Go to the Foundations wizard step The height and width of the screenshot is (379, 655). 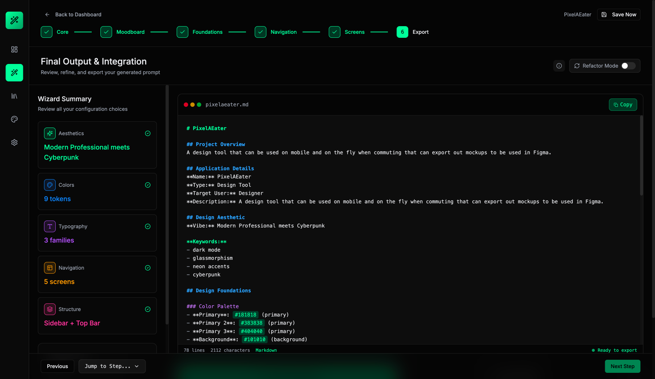199,32
